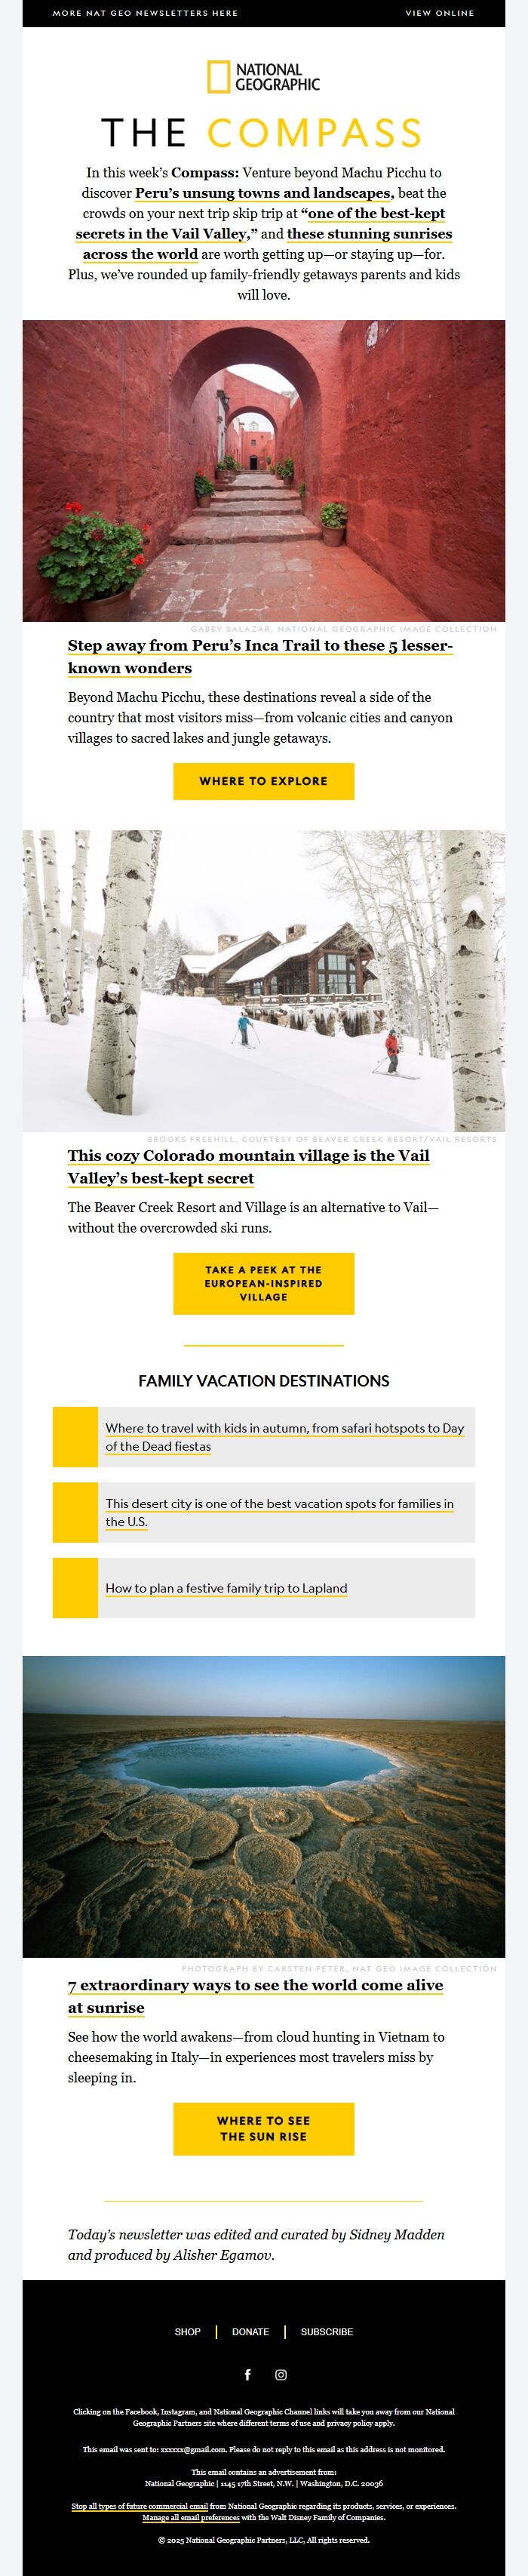Click the sunrise salt pool photo
The image size is (528, 2576).
point(264,1806)
